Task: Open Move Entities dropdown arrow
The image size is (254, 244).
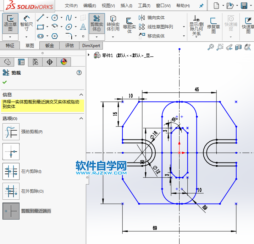Action: [184, 36]
